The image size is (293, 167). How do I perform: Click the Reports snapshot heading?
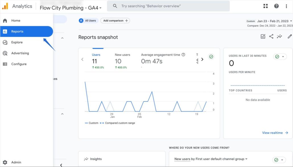coord(98,37)
